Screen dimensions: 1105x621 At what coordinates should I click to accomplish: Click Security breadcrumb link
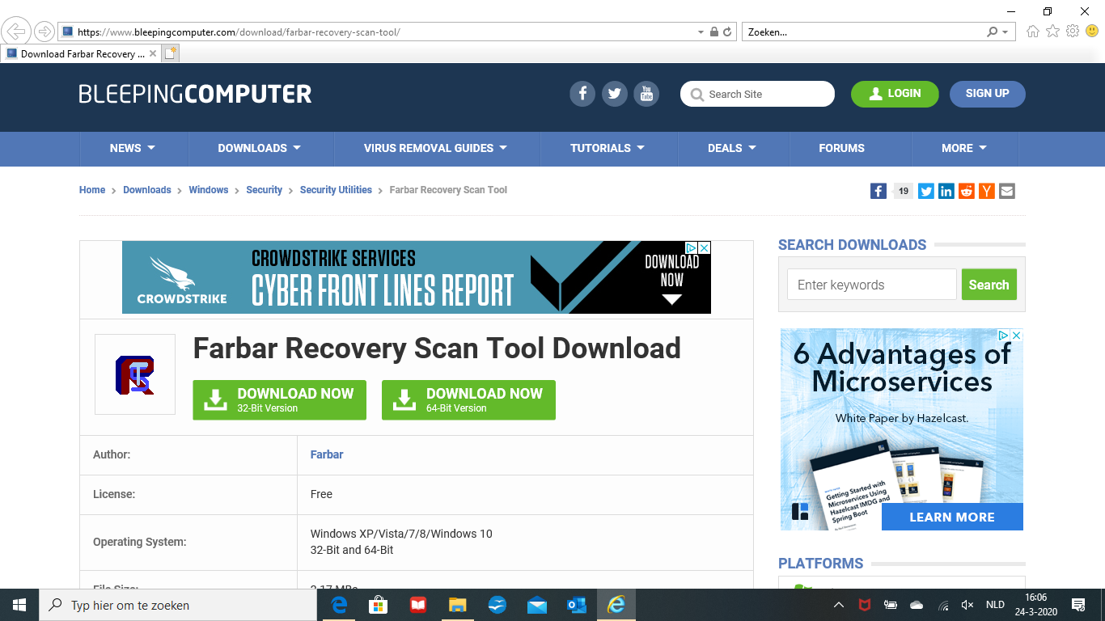(x=265, y=190)
